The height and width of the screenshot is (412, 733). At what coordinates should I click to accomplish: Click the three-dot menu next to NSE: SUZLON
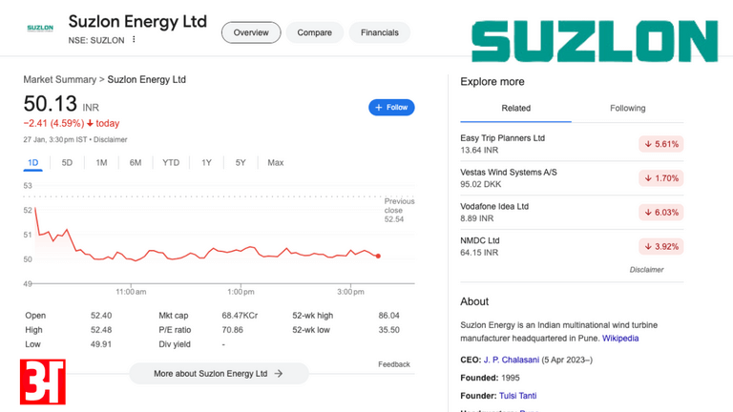pyautogui.click(x=134, y=40)
